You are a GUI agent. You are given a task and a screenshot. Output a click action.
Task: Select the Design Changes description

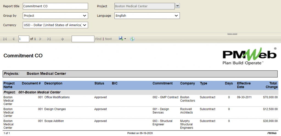click(55, 109)
